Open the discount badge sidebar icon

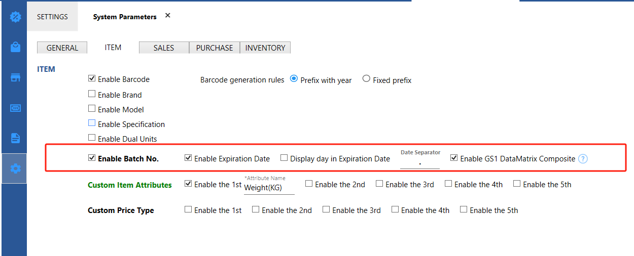pos(16,17)
